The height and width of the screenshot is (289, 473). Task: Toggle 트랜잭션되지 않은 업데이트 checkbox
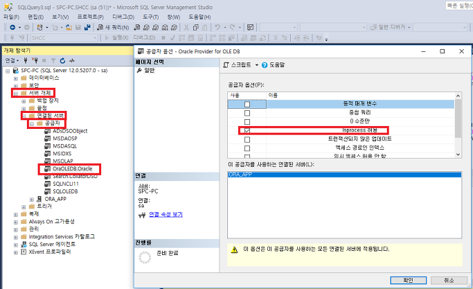coord(247,139)
